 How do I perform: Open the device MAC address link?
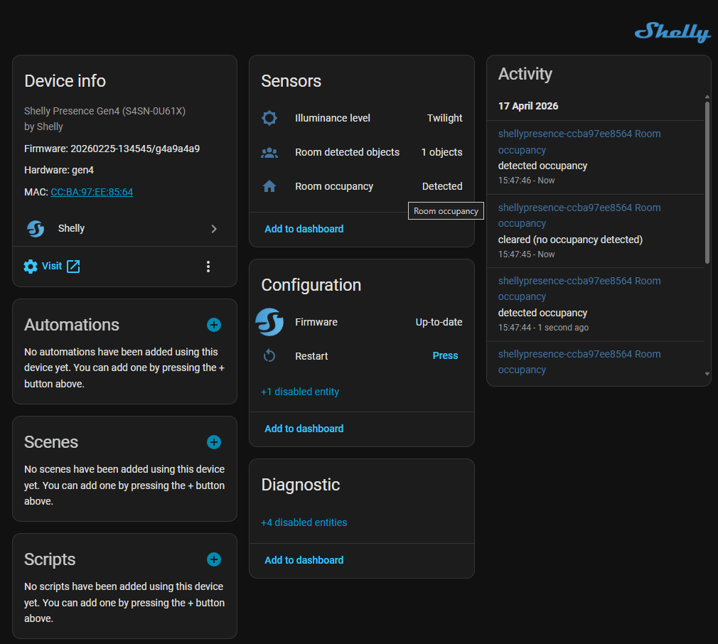92,192
